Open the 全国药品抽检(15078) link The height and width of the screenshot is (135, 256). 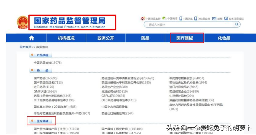[x=48, y=63]
